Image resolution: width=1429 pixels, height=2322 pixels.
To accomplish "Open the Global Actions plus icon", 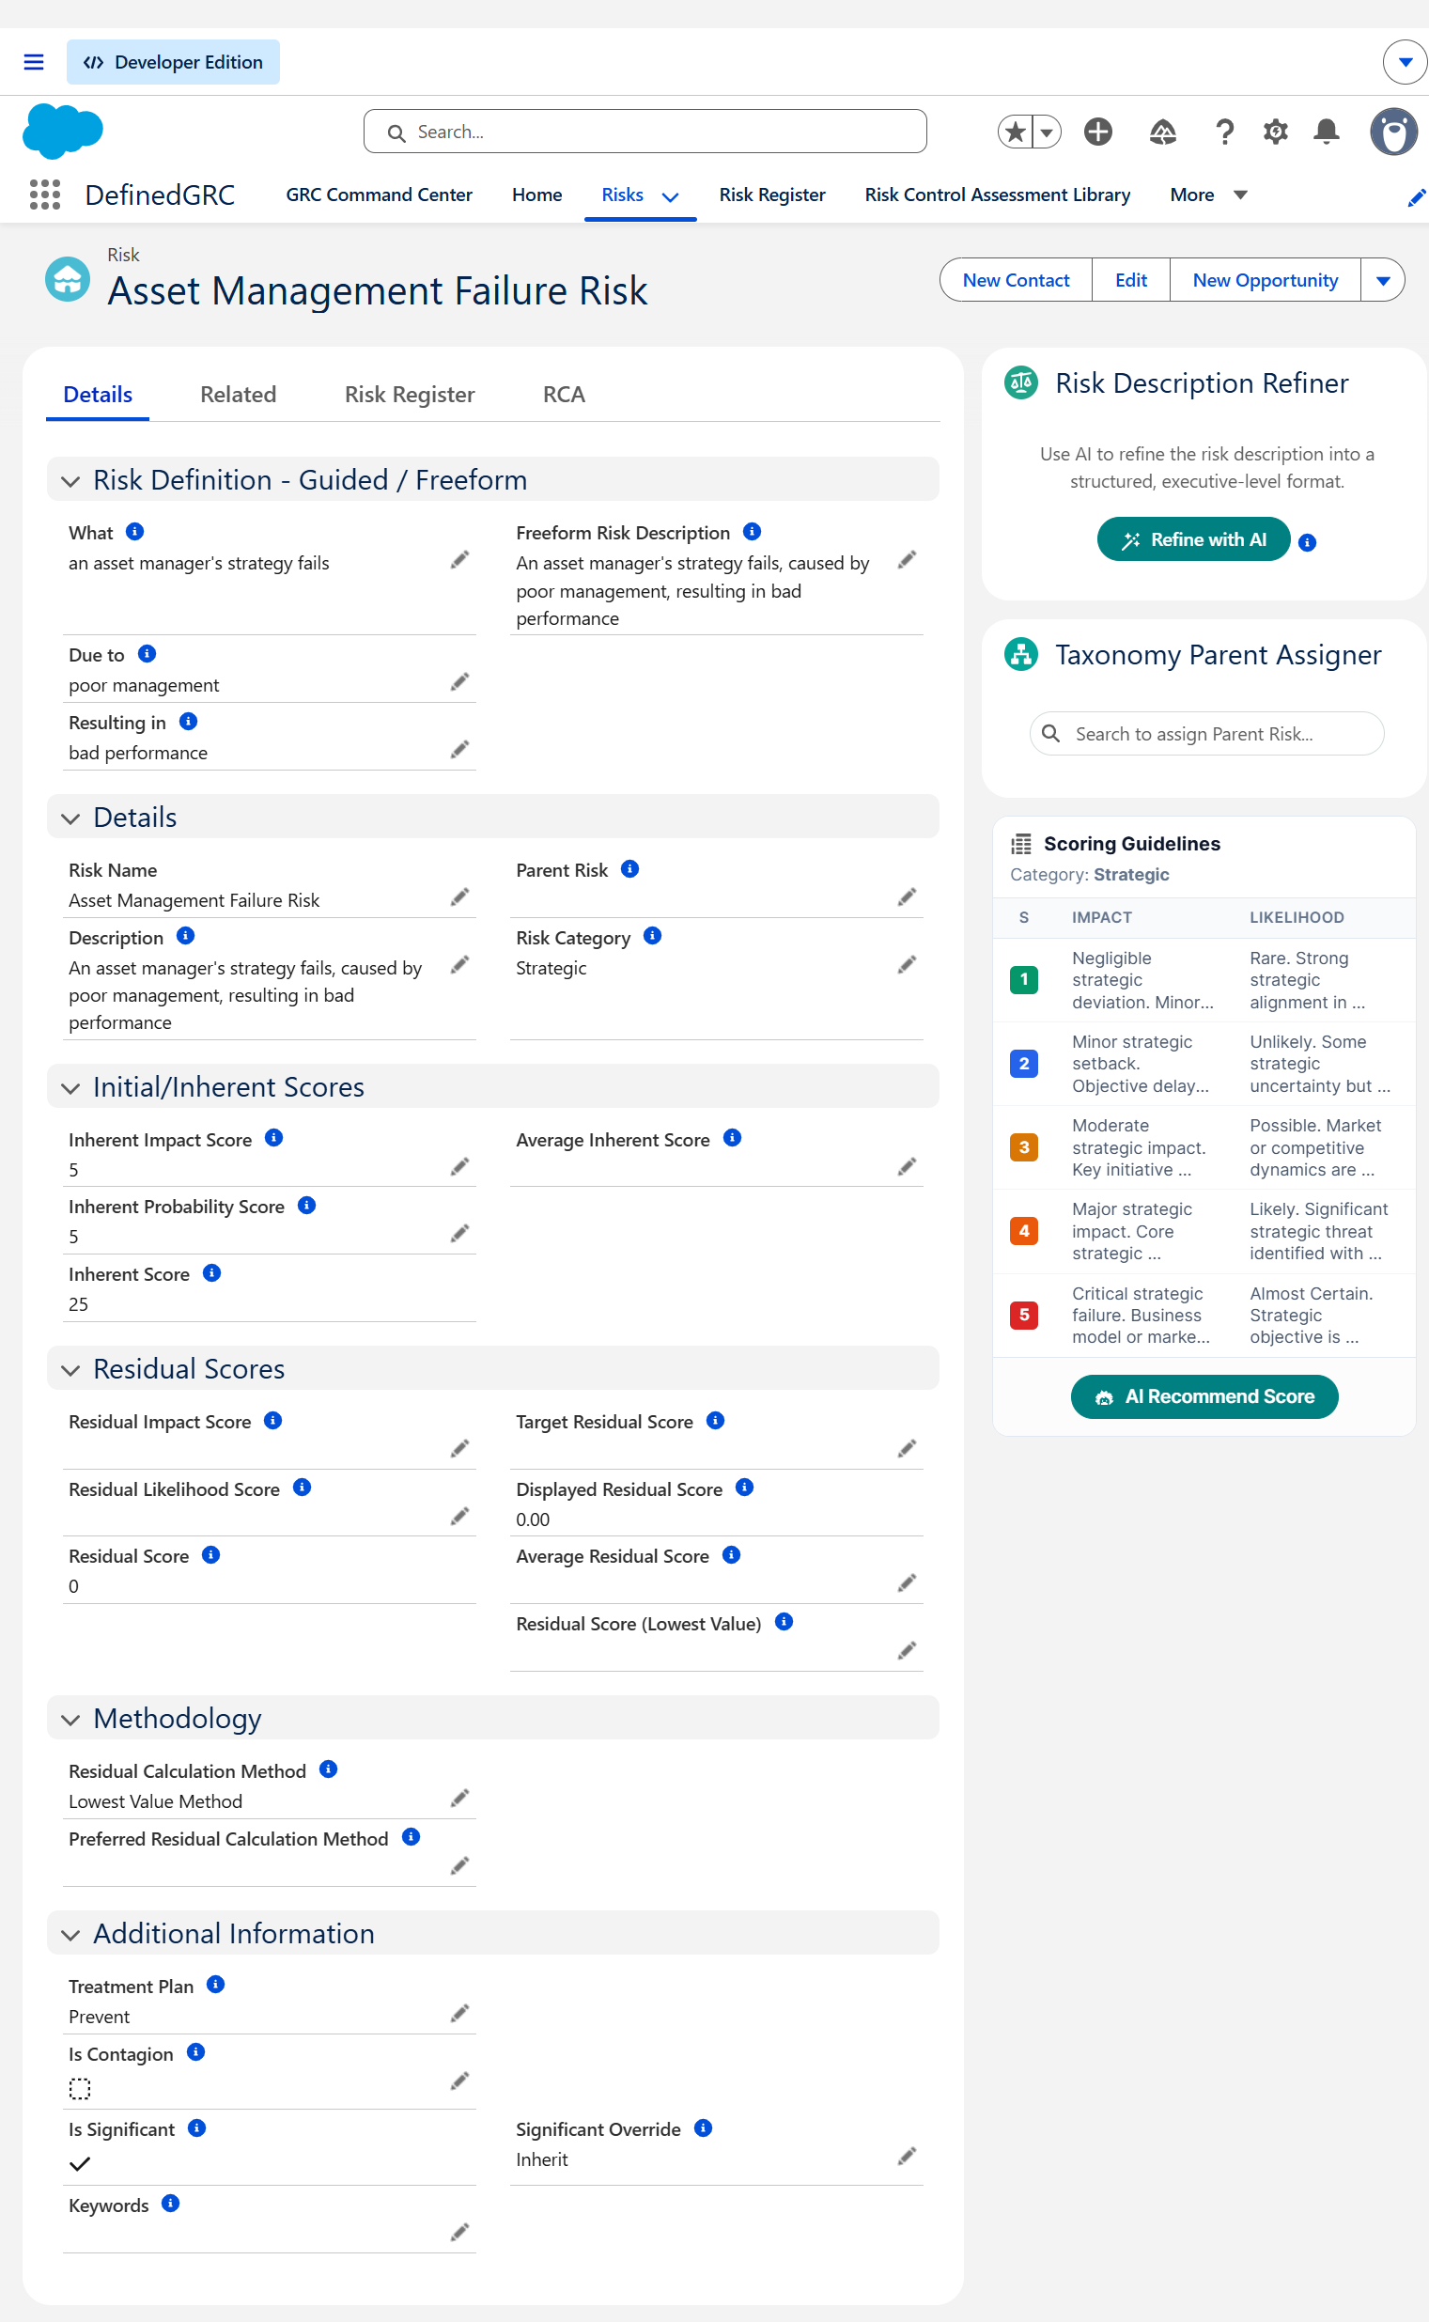I will coord(1097,132).
